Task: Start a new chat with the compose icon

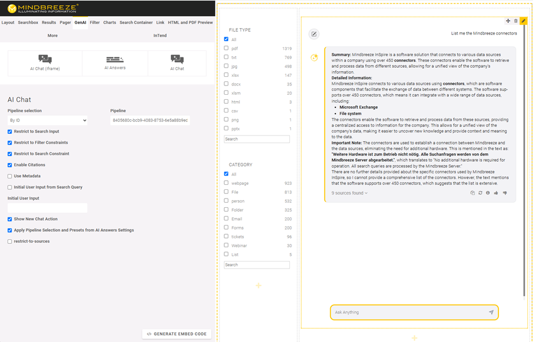Action: tap(314, 34)
